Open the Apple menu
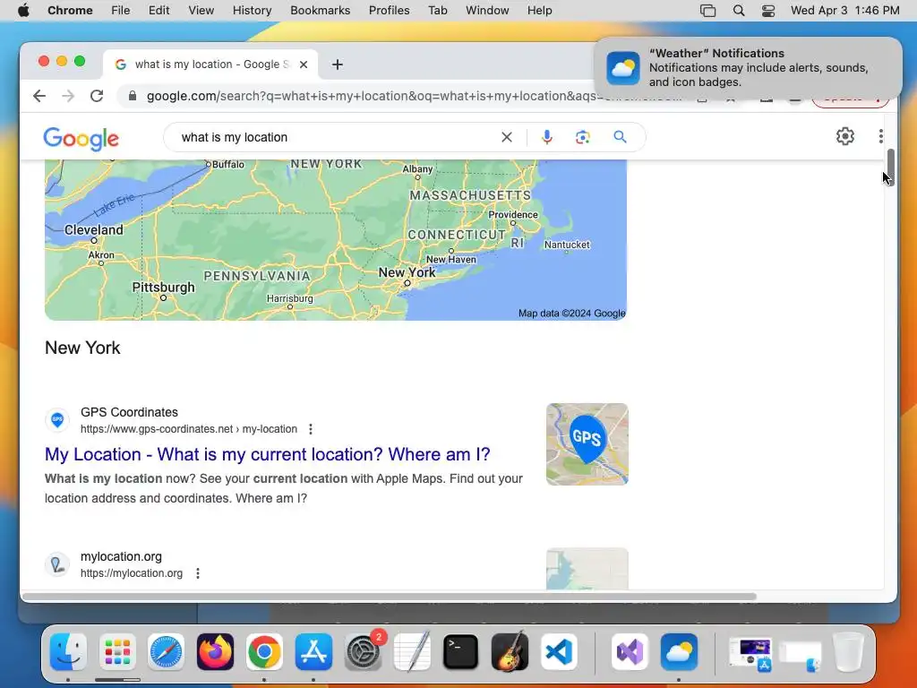917x688 pixels. pyautogui.click(x=23, y=11)
